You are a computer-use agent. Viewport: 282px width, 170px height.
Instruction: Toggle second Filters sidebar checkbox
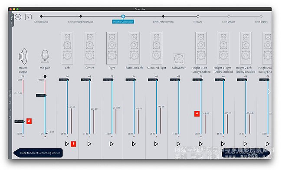(10, 110)
